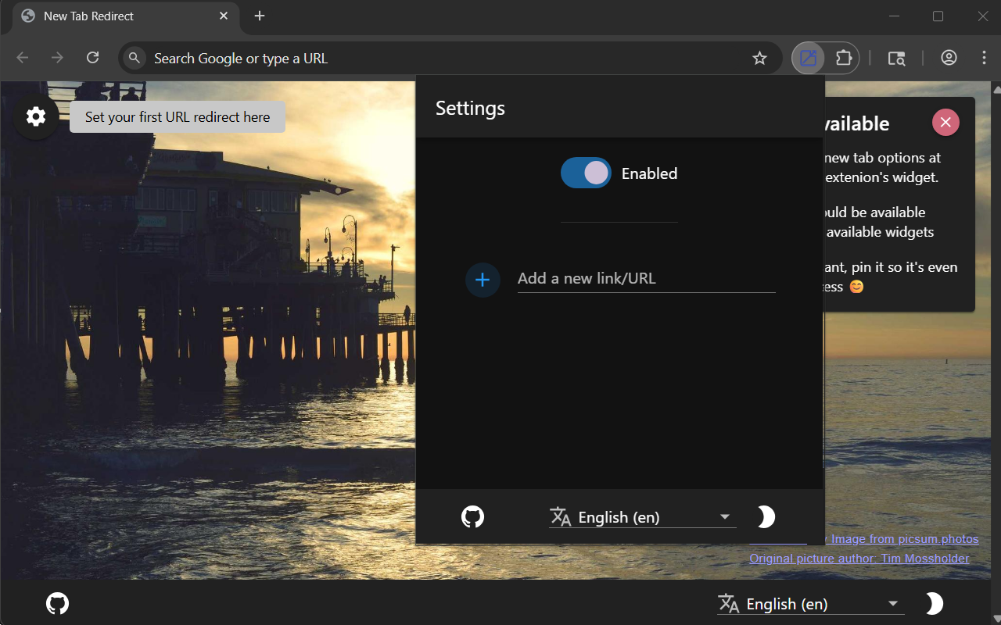Open the Chrome three-dot menu
The height and width of the screenshot is (625, 1001).
coord(984,57)
